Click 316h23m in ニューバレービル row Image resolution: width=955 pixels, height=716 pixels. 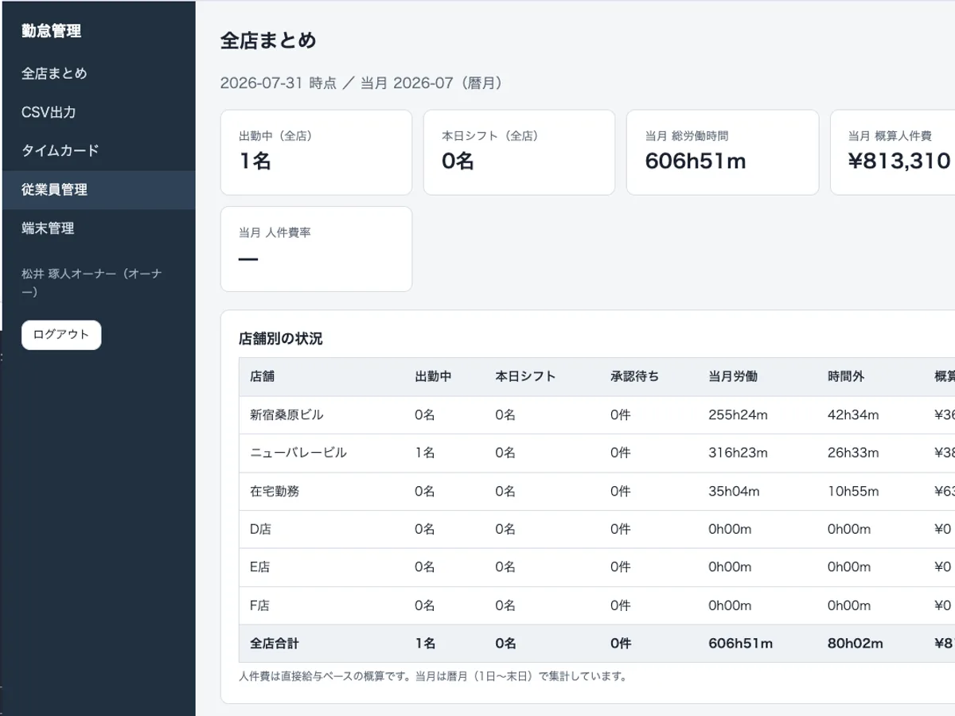pyautogui.click(x=738, y=453)
